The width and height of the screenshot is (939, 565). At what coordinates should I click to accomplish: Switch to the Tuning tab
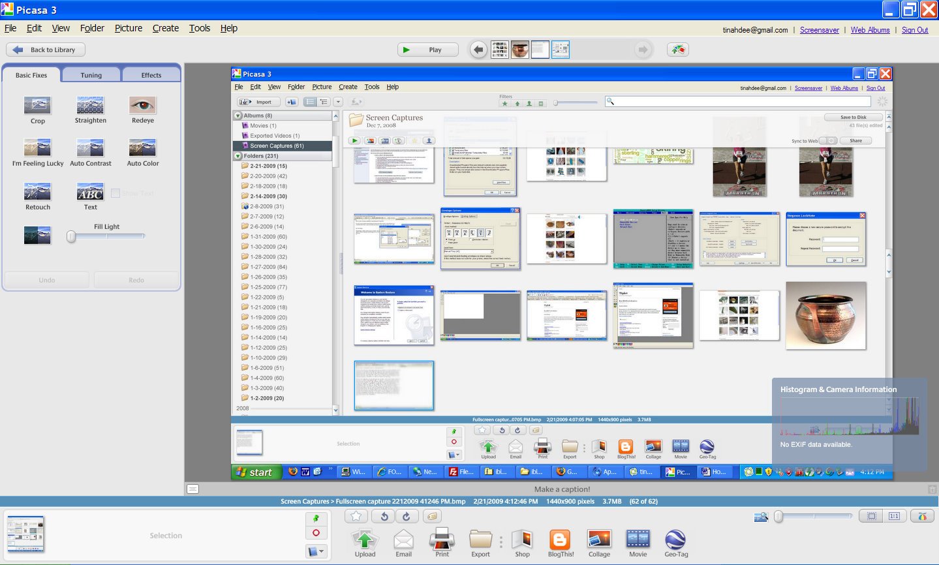91,75
